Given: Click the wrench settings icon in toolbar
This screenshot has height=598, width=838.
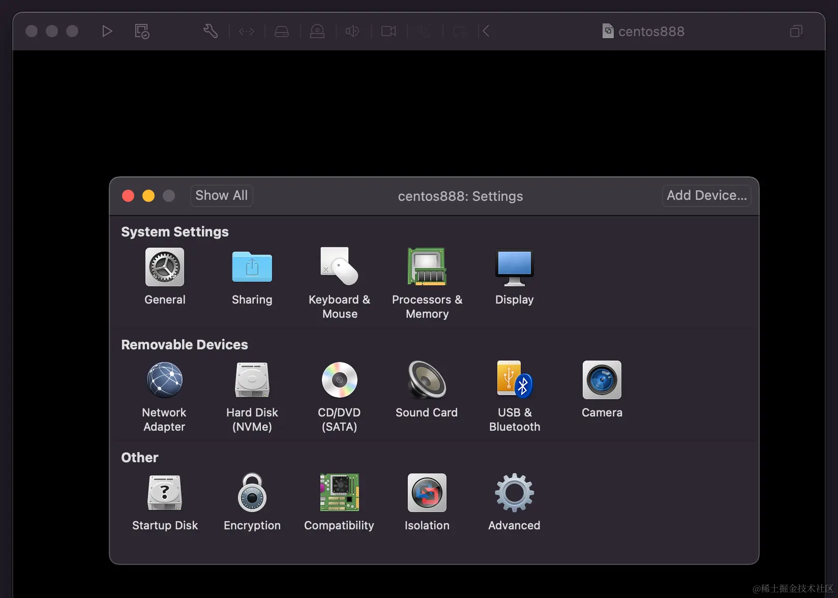Looking at the screenshot, I should pyautogui.click(x=211, y=31).
